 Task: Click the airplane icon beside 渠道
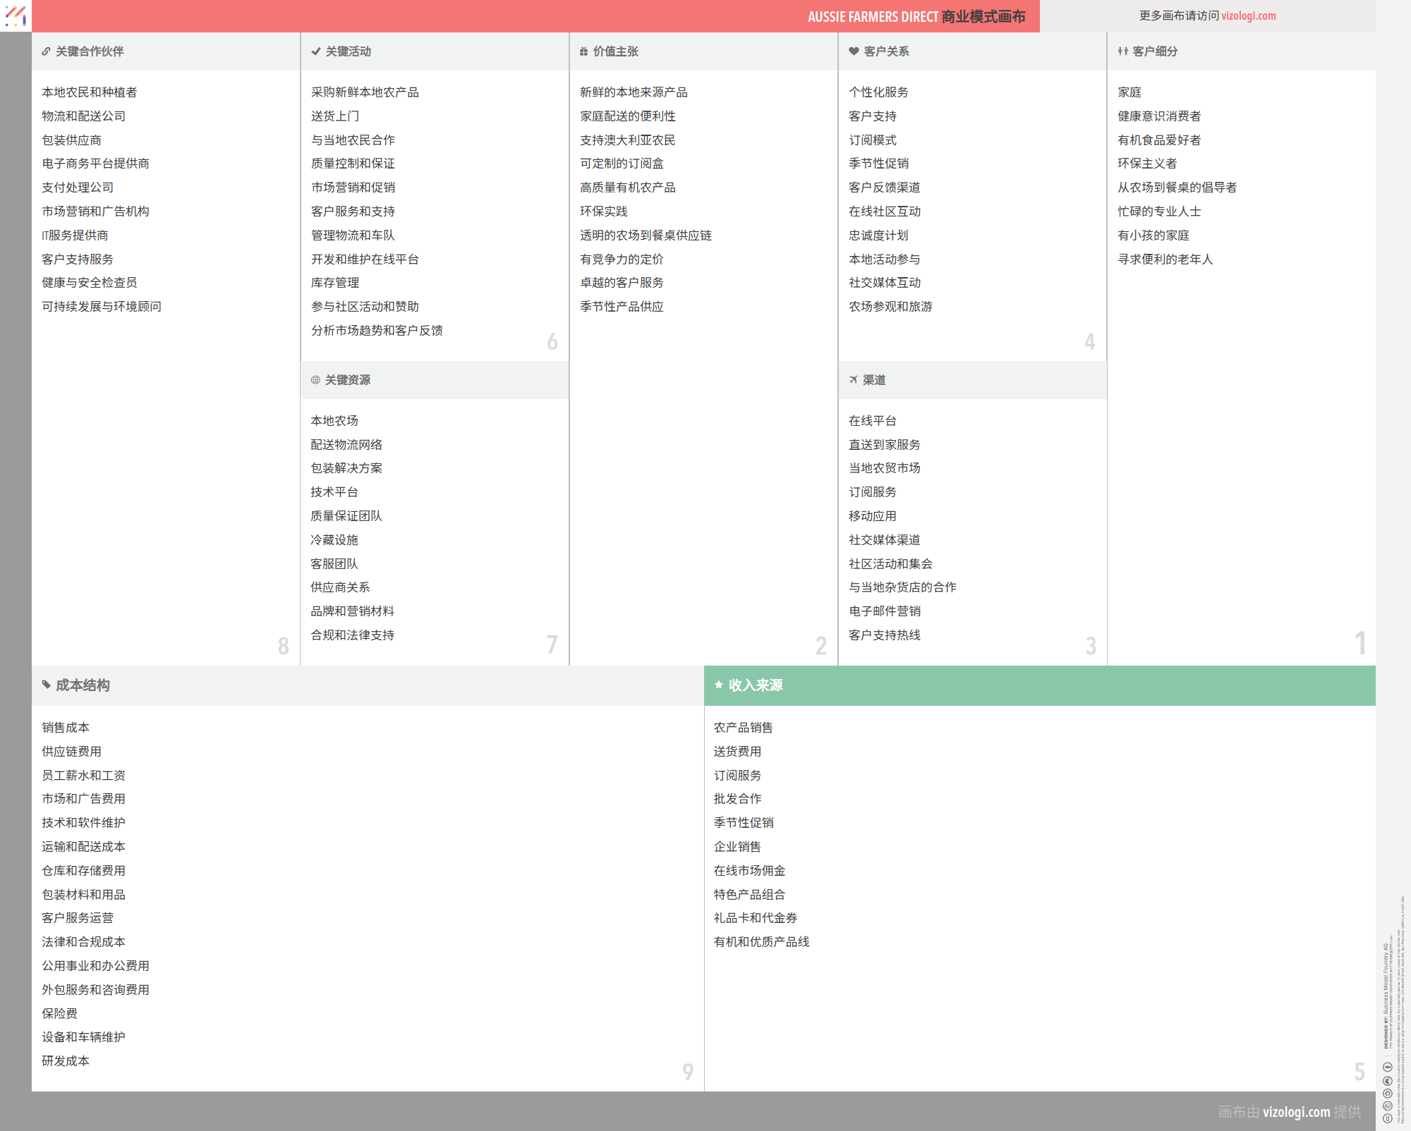click(x=853, y=380)
